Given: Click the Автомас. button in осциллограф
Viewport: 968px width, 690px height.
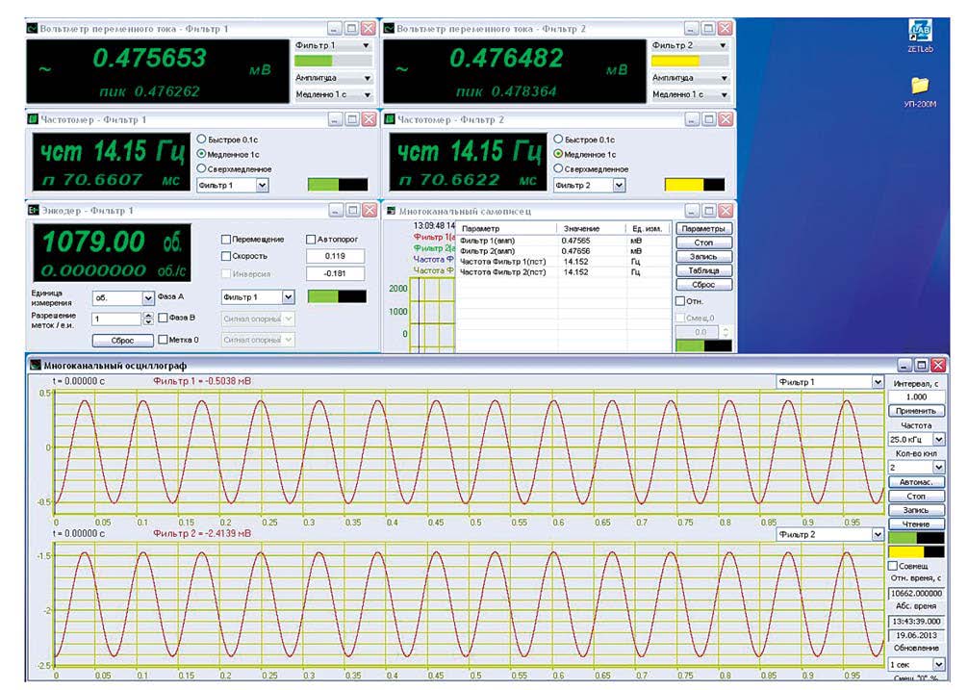Looking at the screenshot, I should tap(916, 482).
